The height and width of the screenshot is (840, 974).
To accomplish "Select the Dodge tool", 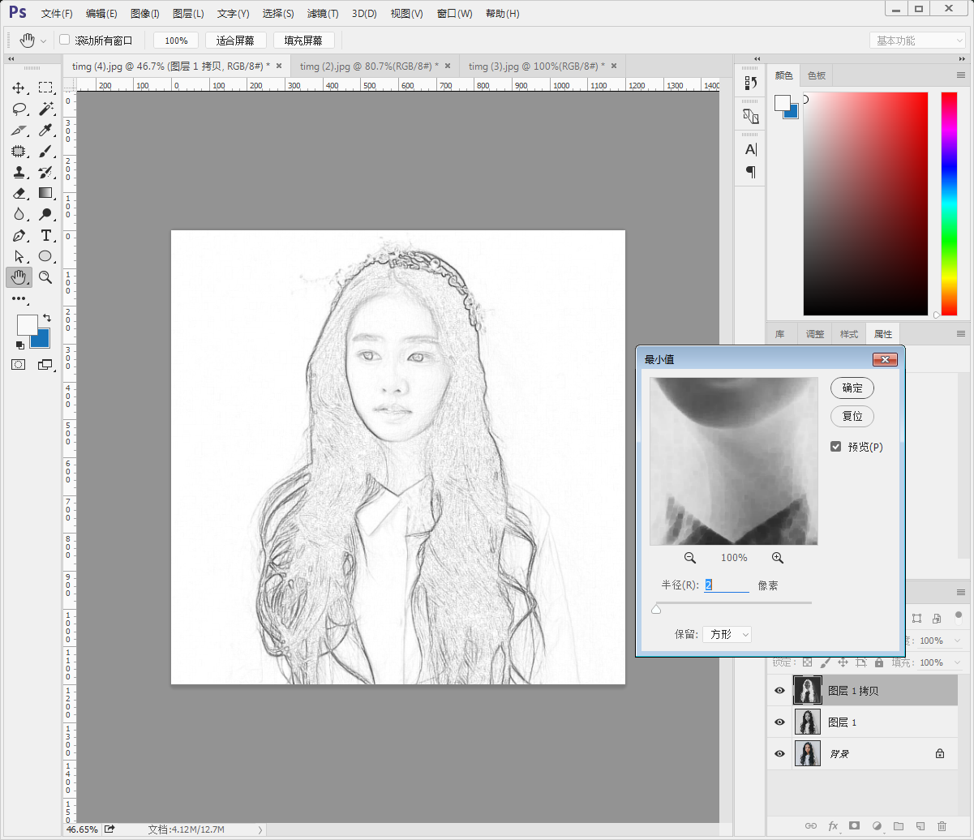I will point(45,214).
